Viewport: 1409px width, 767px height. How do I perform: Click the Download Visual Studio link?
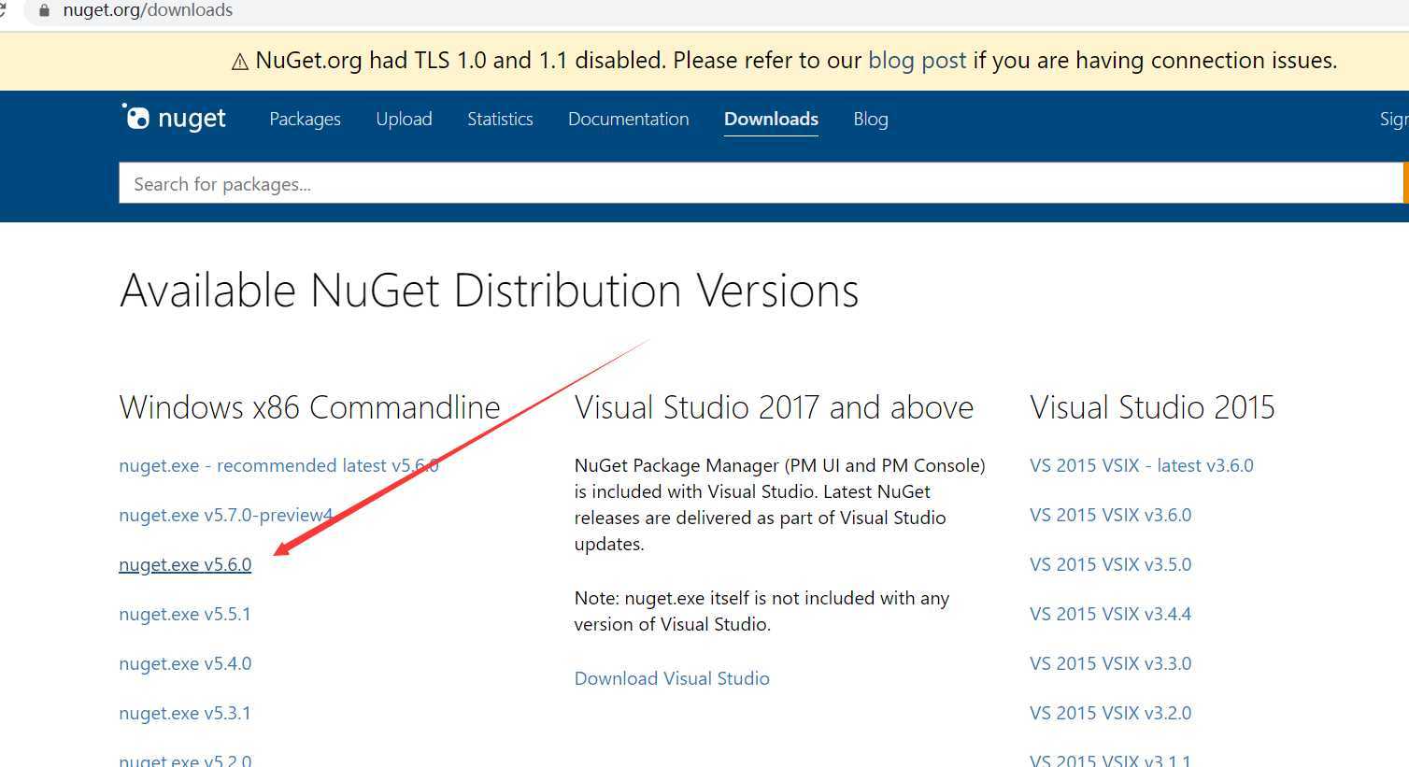click(672, 678)
